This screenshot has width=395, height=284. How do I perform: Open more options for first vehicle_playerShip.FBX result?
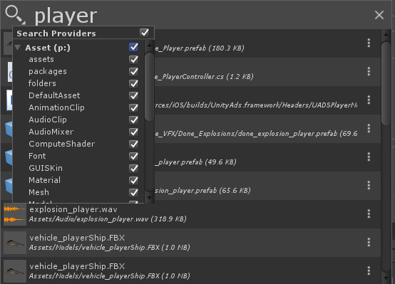coord(369,242)
